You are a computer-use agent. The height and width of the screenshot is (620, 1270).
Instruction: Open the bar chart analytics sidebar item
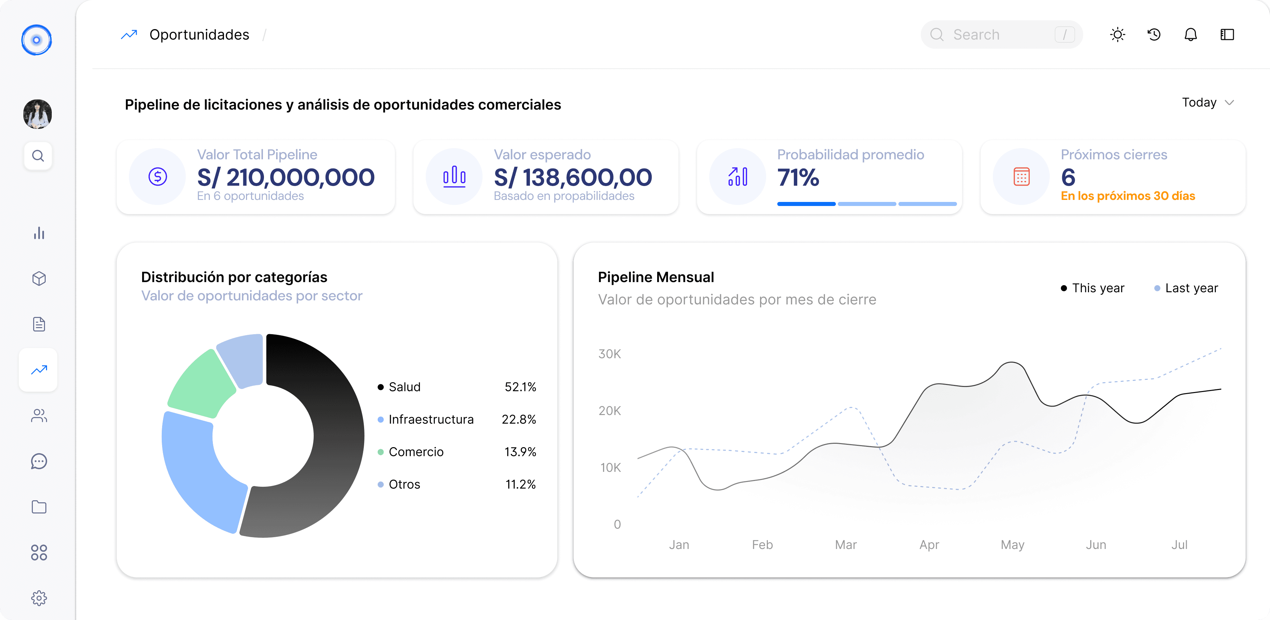39,233
